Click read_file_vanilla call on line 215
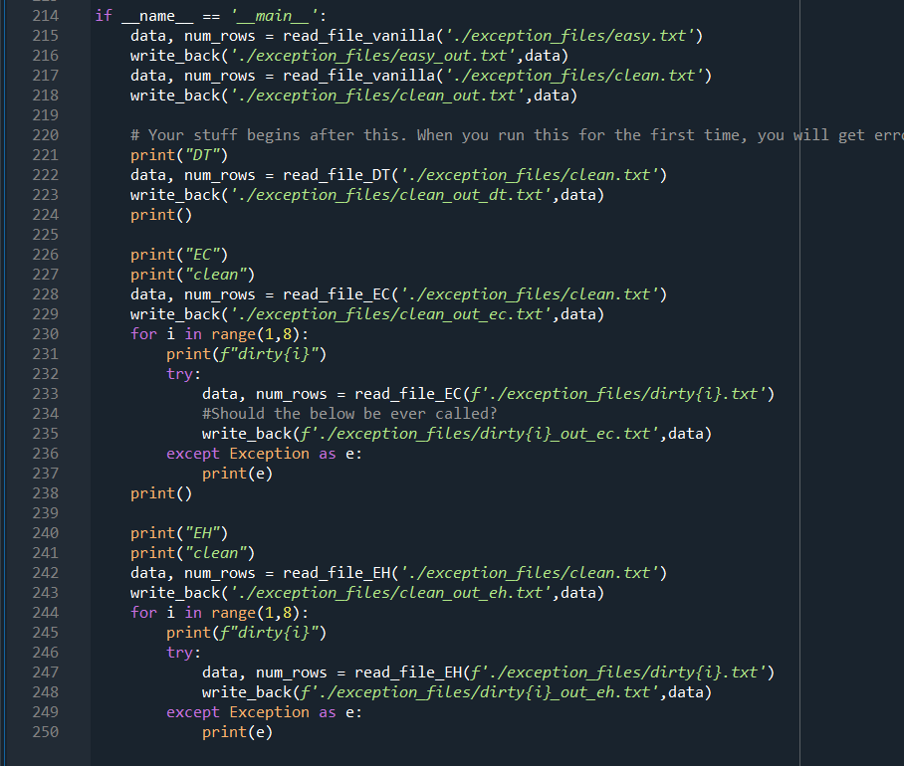Screen dimensions: 904x766 (x=493, y=36)
